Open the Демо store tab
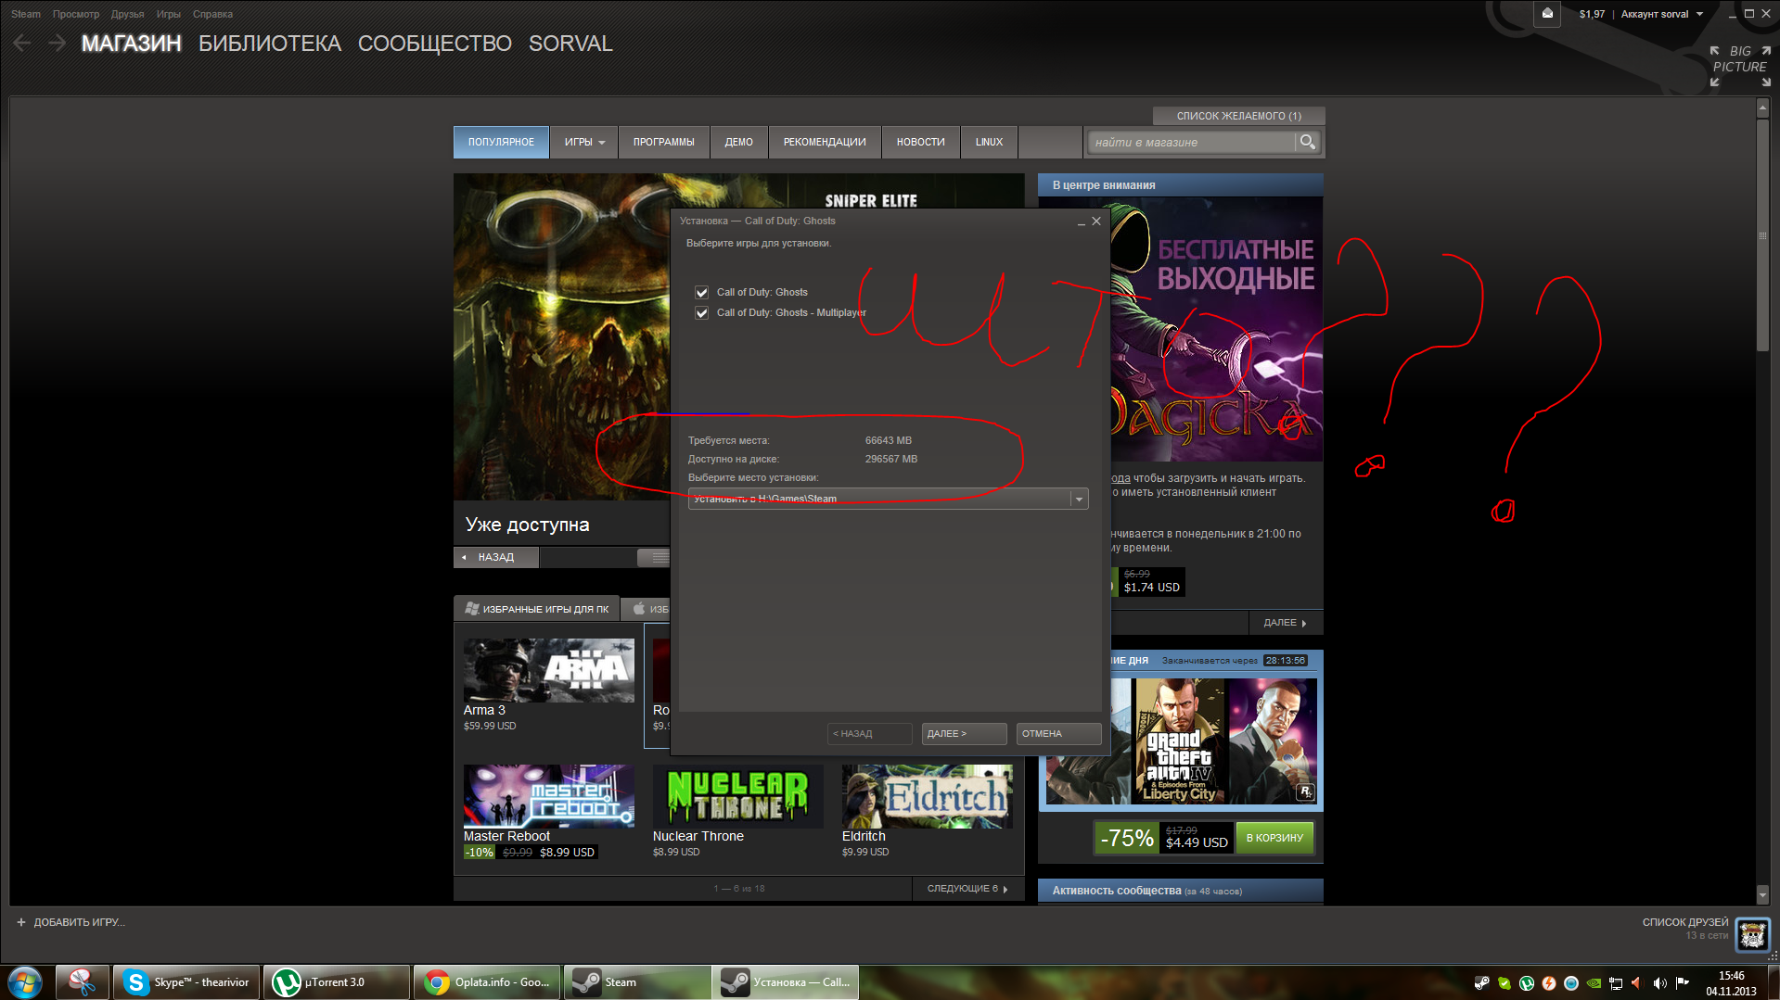Image resolution: width=1780 pixels, height=1000 pixels. click(x=739, y=142)
